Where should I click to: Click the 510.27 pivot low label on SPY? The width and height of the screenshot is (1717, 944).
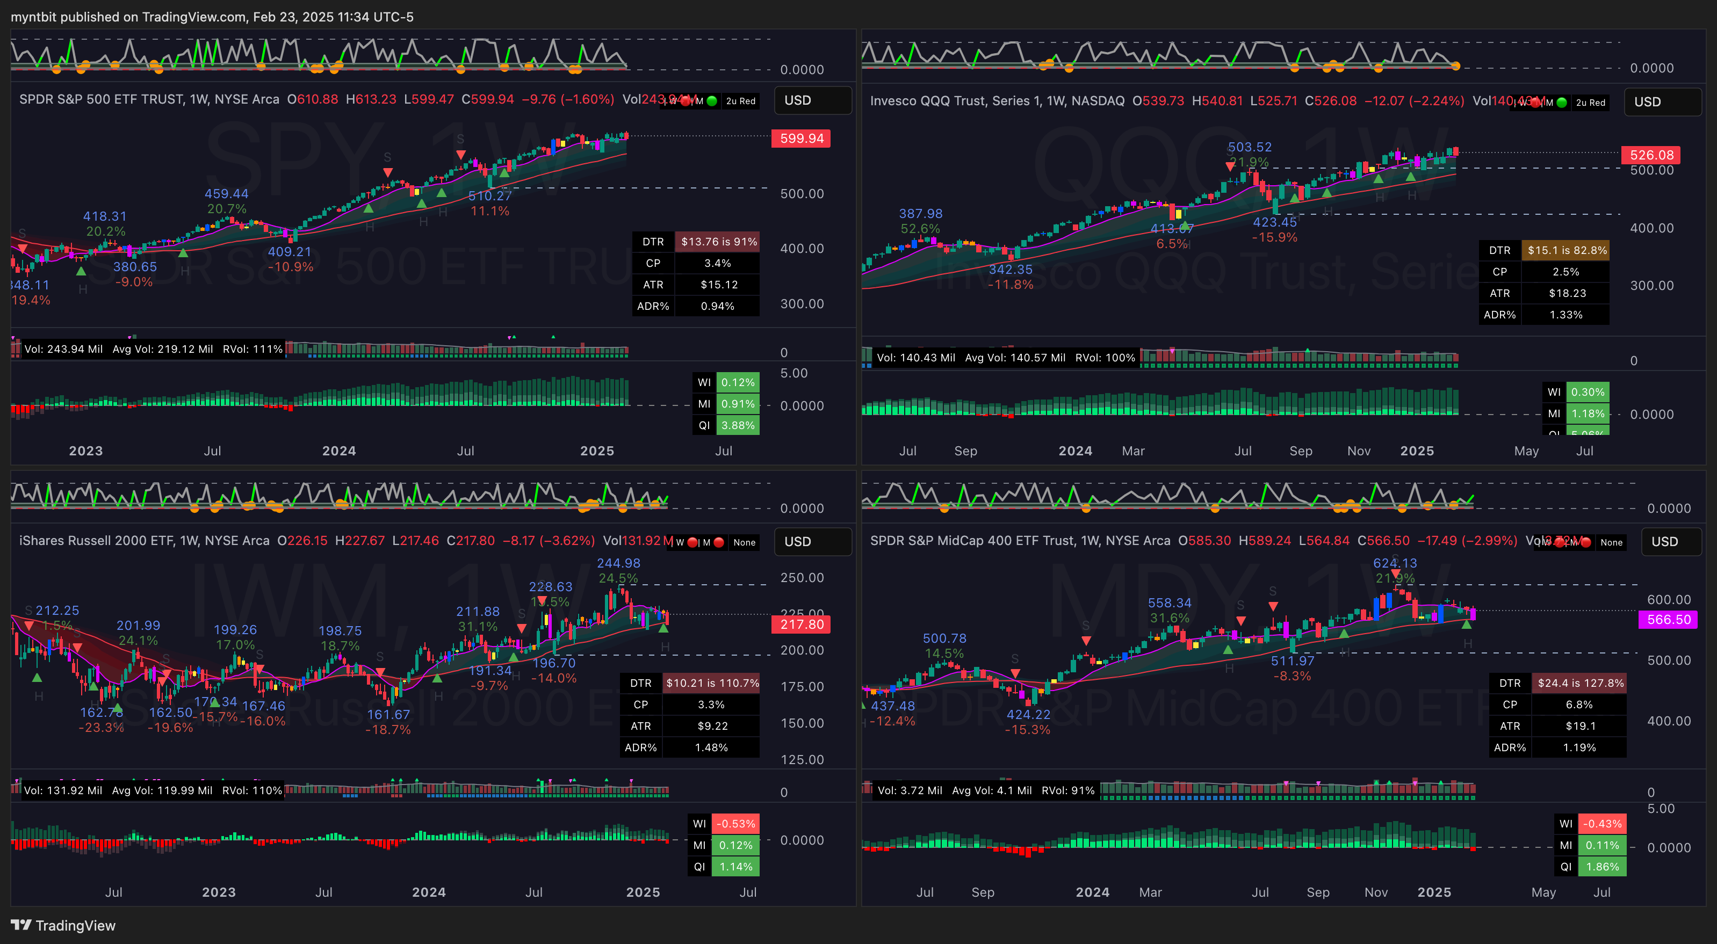click(x=490, y=196)
